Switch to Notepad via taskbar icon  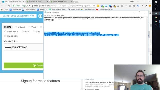click(156, 13)
